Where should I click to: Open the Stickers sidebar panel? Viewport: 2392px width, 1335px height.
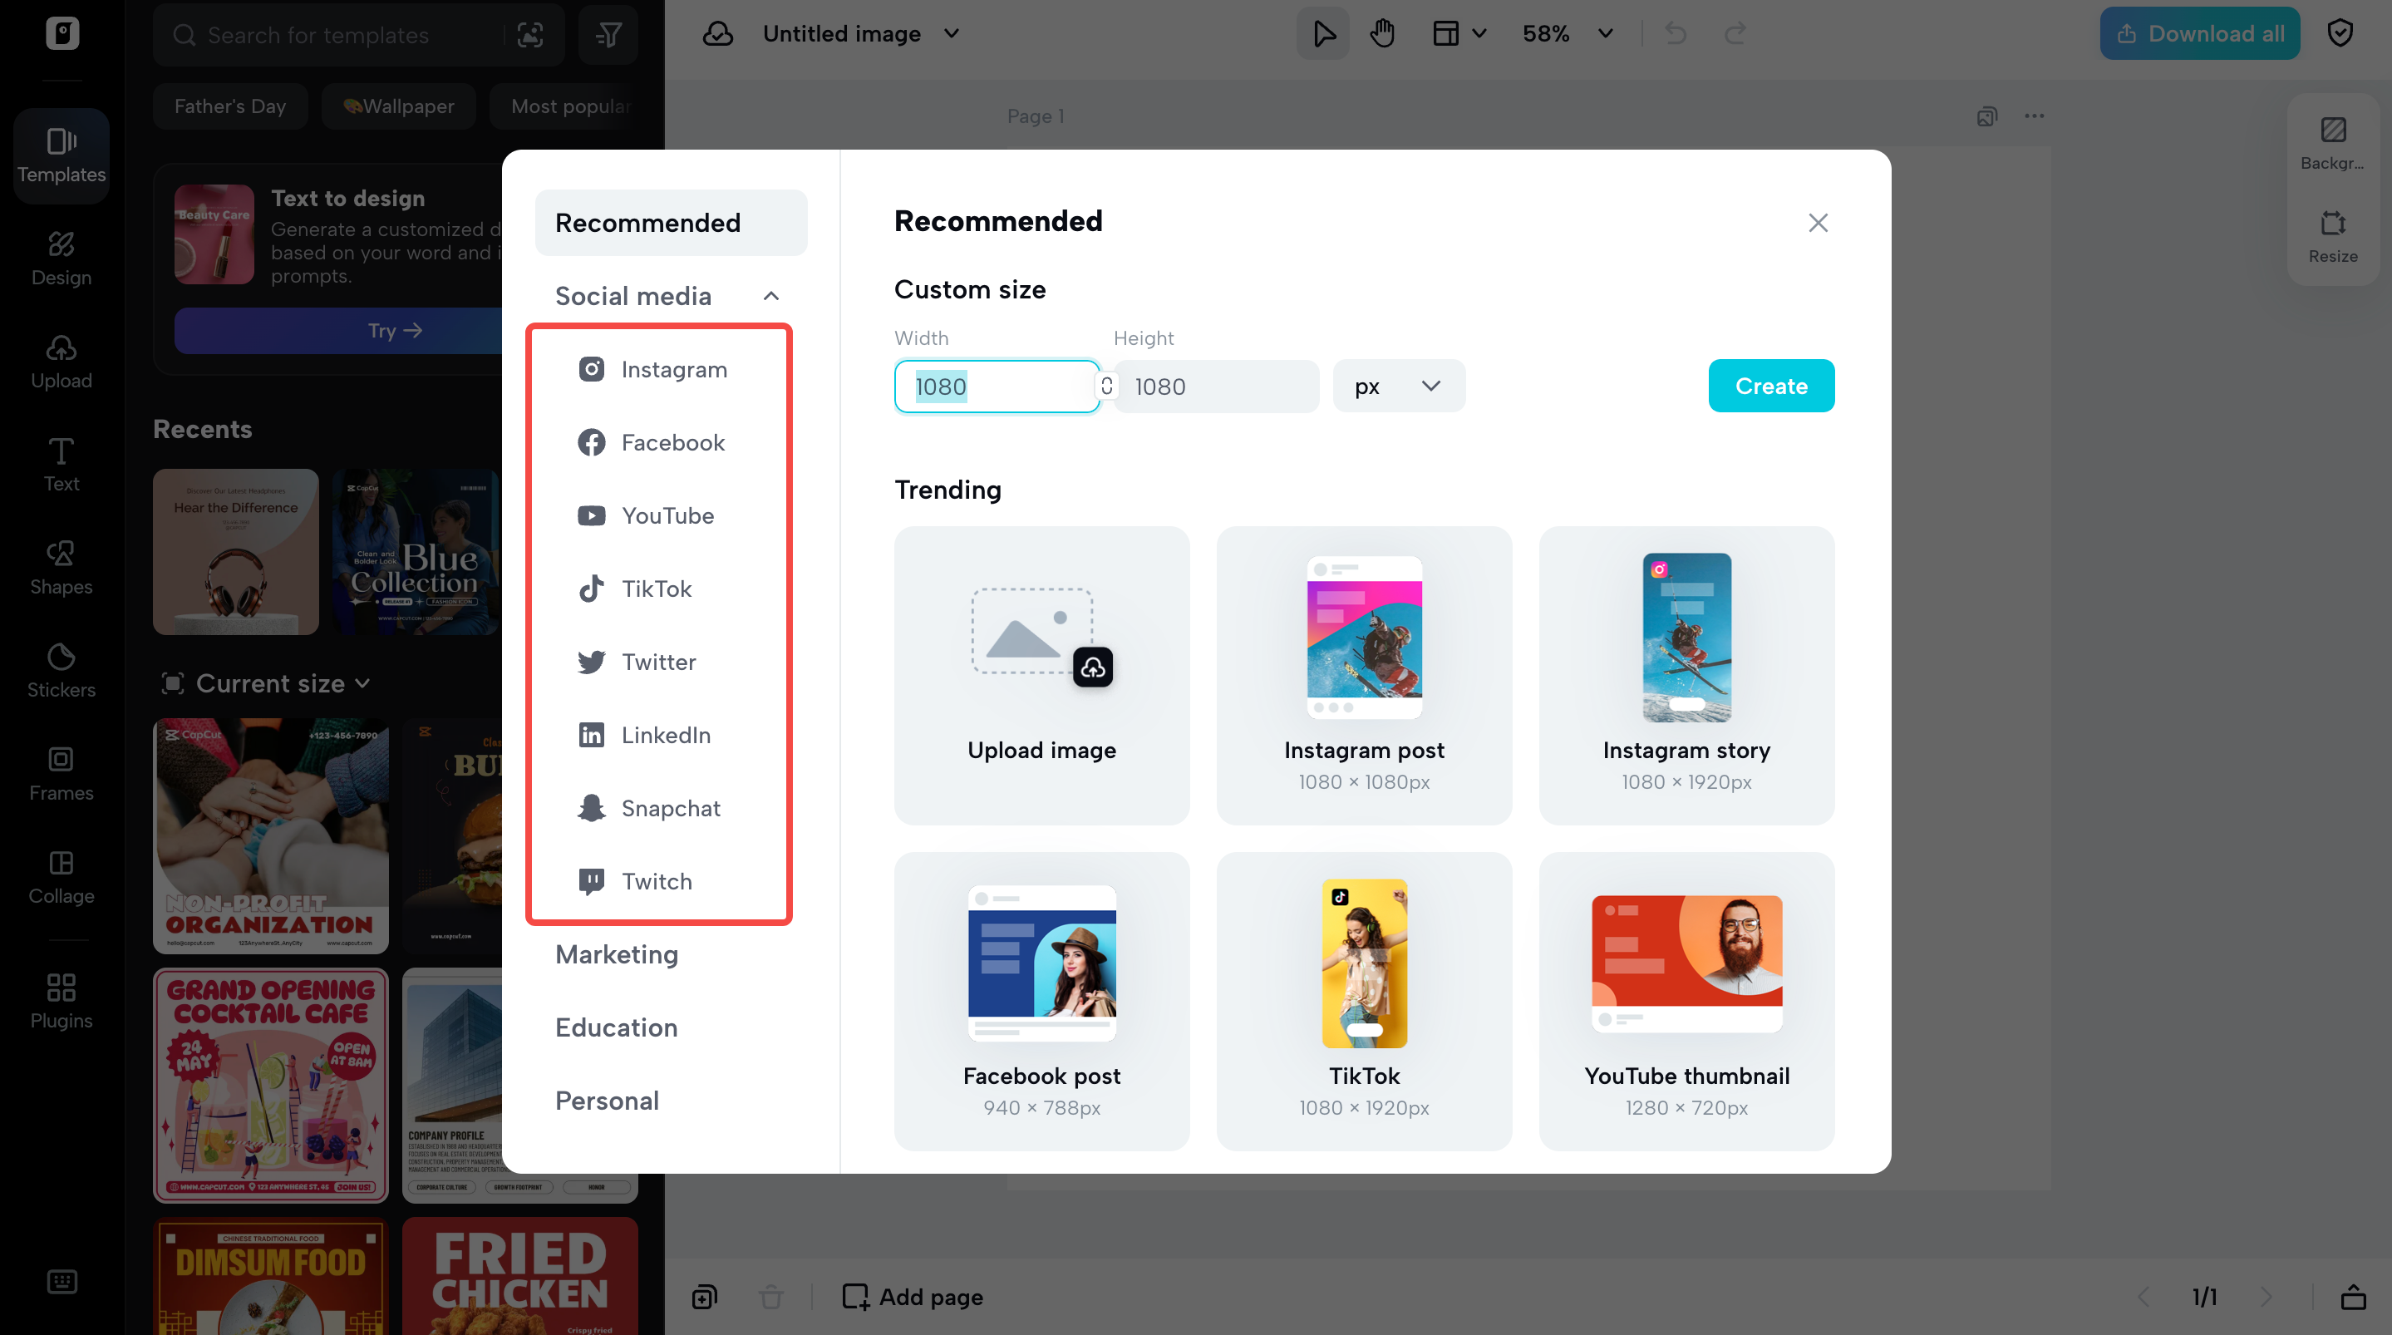(62, 671)
